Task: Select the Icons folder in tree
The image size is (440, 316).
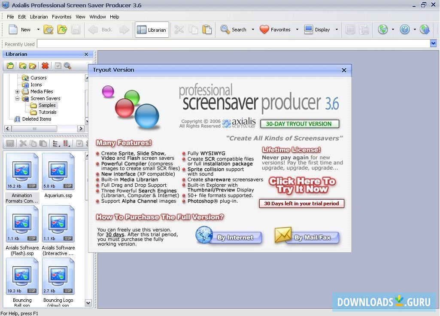Action: point(36,85)
